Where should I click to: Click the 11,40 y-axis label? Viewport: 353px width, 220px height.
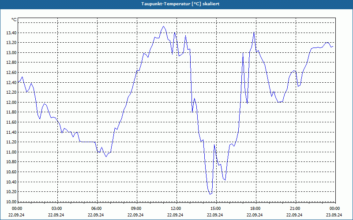tap(11, 132)
